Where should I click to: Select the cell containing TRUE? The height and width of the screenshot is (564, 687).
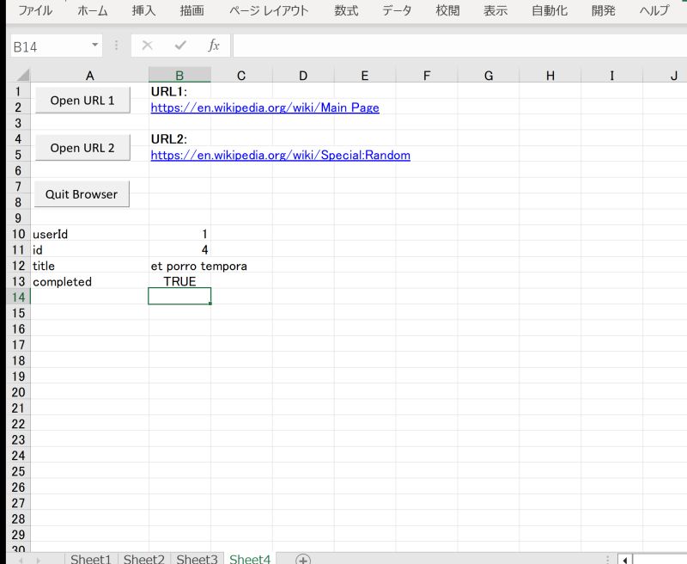pyautogui.click(x=179, y=281)
